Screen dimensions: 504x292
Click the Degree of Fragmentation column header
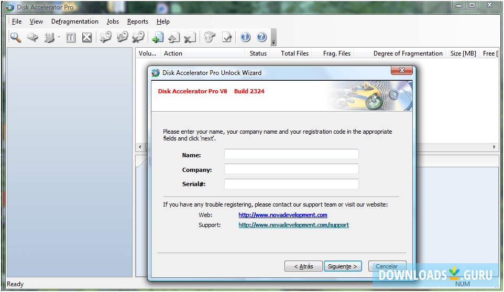click(400, 53)
